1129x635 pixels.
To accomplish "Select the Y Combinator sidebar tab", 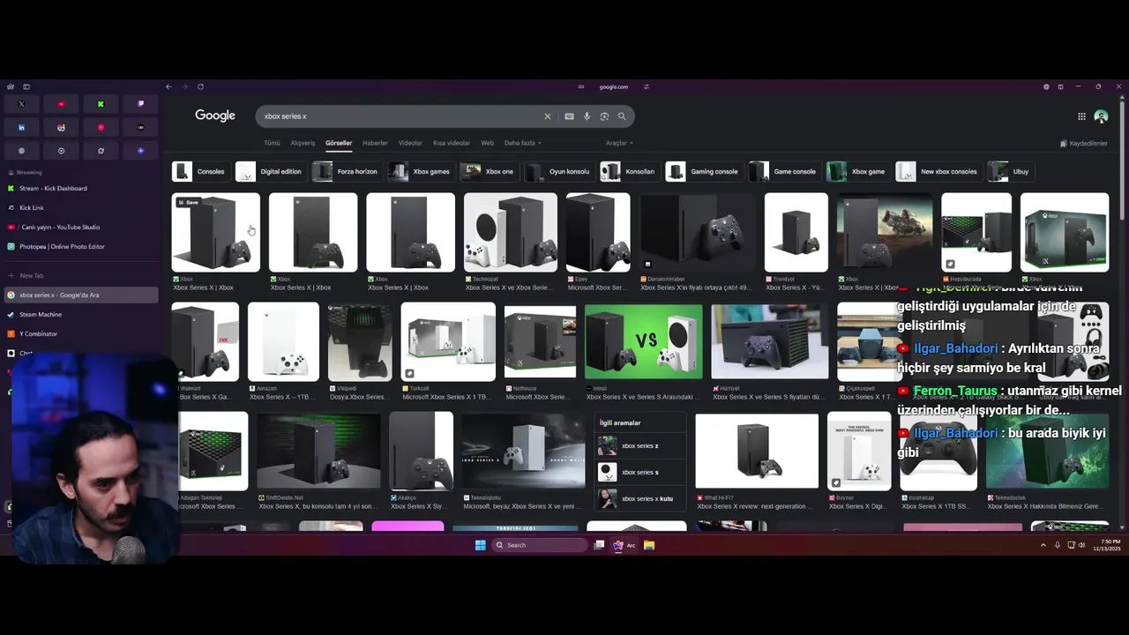I will [81, 333].
